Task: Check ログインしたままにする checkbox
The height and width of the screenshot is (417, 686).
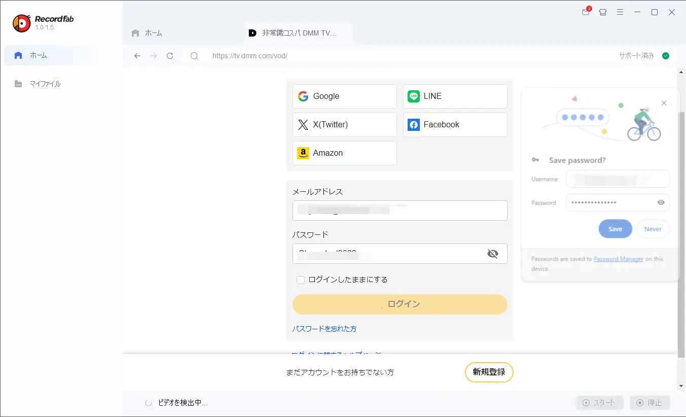Action: pyautogui.click(x=301, y=280)
